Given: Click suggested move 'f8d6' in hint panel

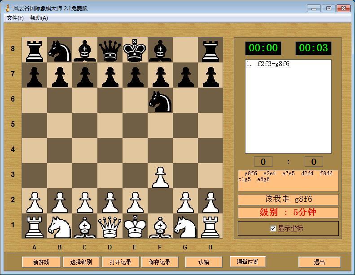Looking at the screenshot, I should click(326, 173).
